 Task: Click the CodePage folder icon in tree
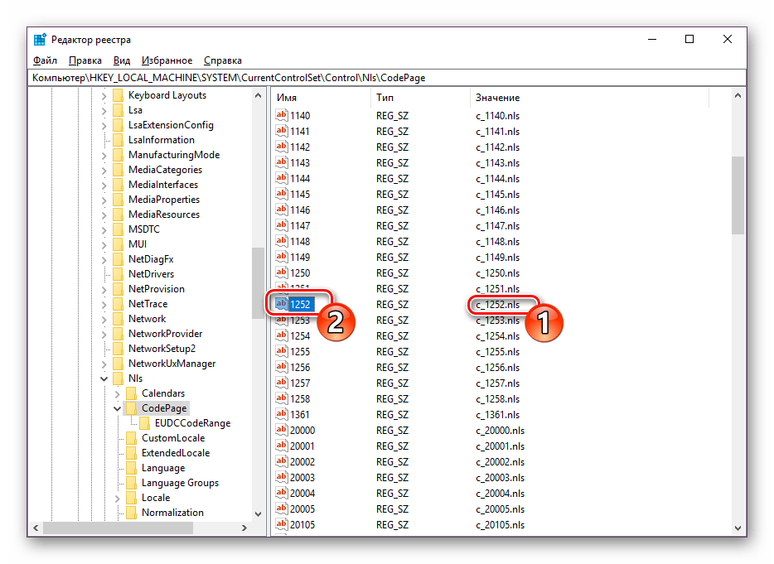coord(131,408)
